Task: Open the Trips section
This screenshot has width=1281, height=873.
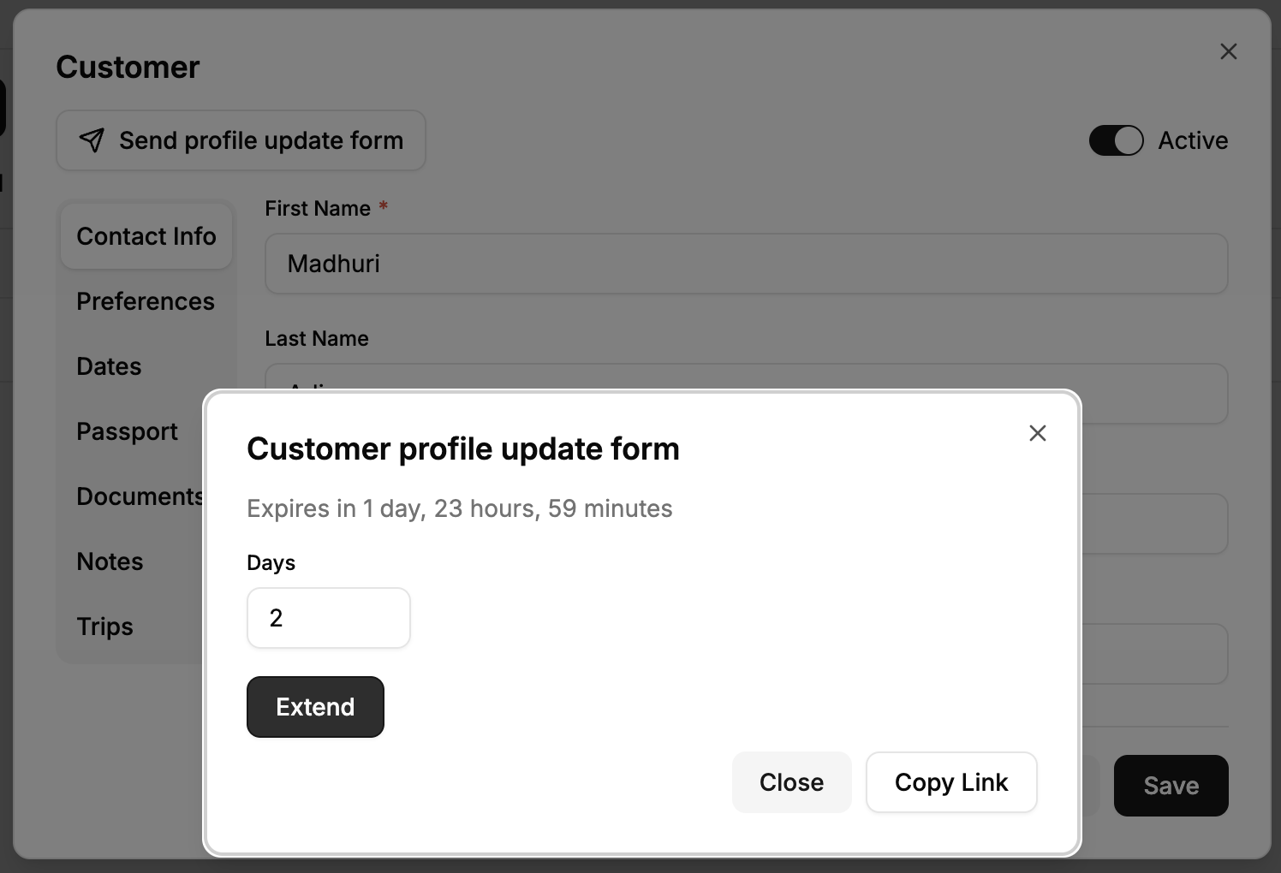Action: pos(104,627)
